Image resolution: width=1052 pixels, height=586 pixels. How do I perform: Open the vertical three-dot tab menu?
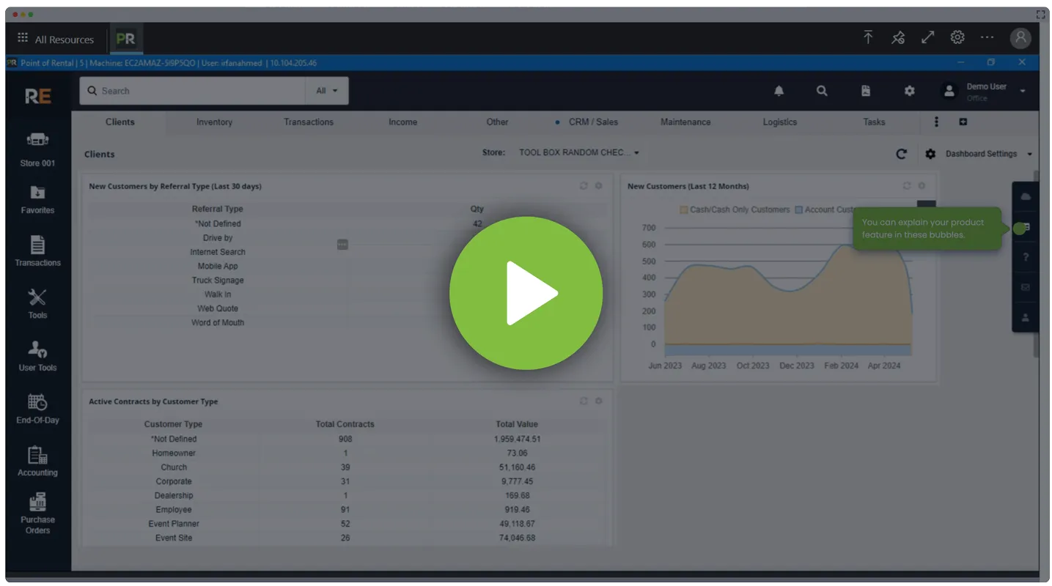pyautogui.click(x=936, y=122)
